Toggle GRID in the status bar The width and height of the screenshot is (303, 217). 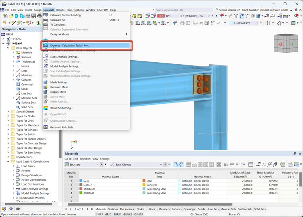(x=108, y=214)
